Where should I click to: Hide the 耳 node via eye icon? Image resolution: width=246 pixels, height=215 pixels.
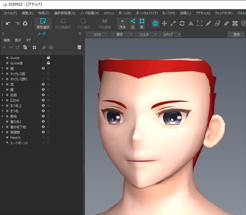click(43, 84)
